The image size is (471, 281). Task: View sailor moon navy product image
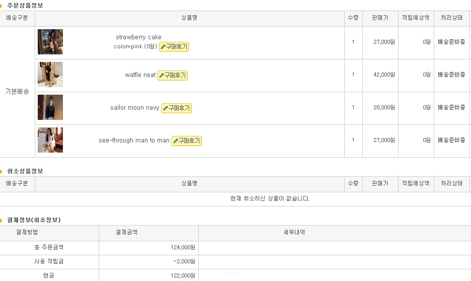(50, 107)
